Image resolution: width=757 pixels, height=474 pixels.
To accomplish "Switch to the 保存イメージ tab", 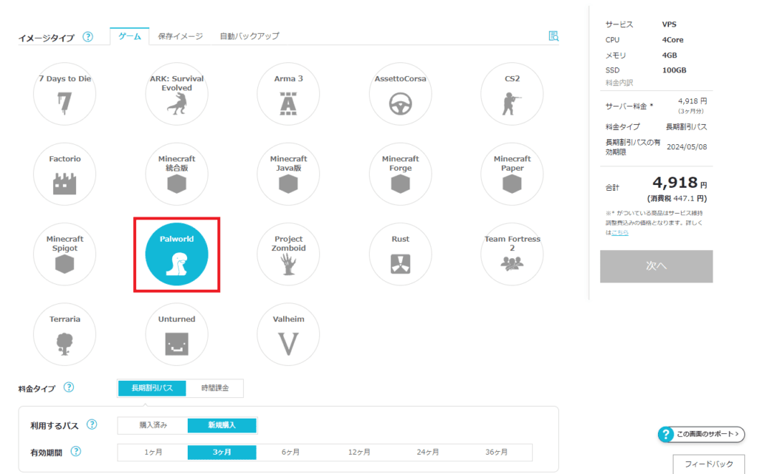I will coord(180,36).
